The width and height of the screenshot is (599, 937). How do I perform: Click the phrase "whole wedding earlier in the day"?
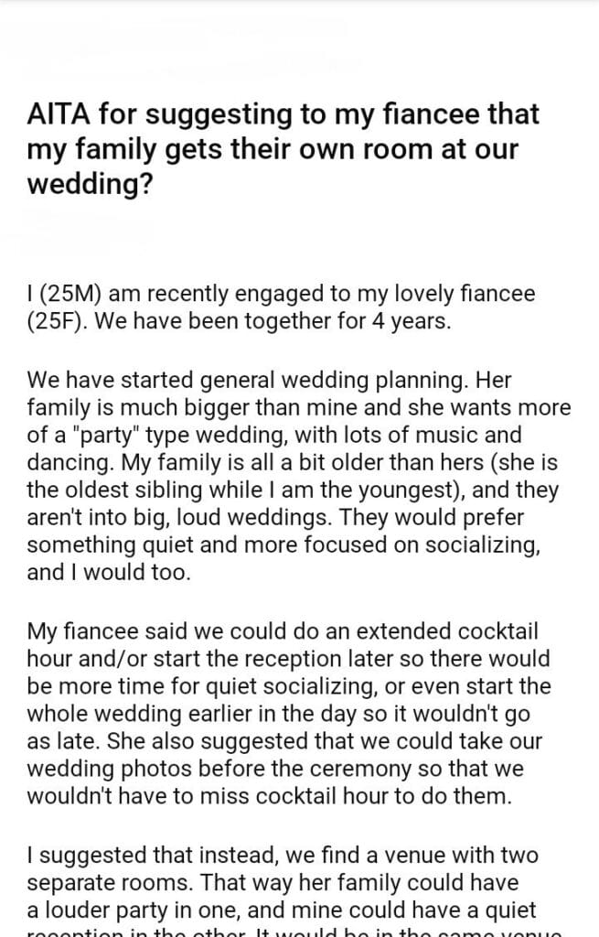[176, 715]
